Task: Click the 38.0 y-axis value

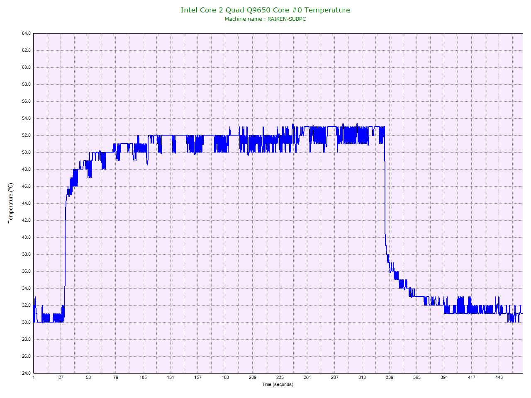Action: 26,254
